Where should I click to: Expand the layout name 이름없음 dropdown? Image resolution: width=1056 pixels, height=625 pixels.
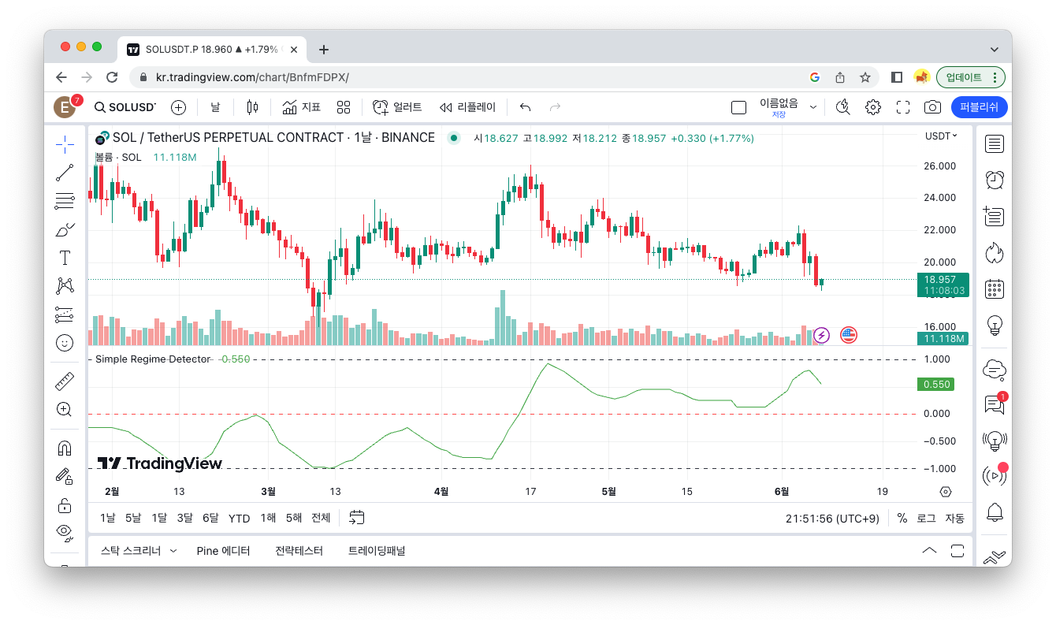813,107
